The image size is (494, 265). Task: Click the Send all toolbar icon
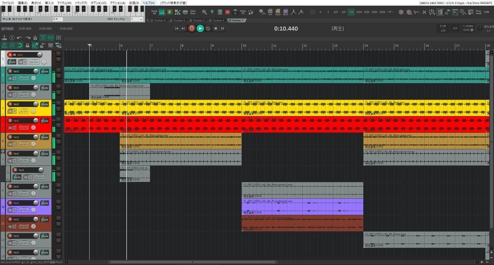[154, 12]
